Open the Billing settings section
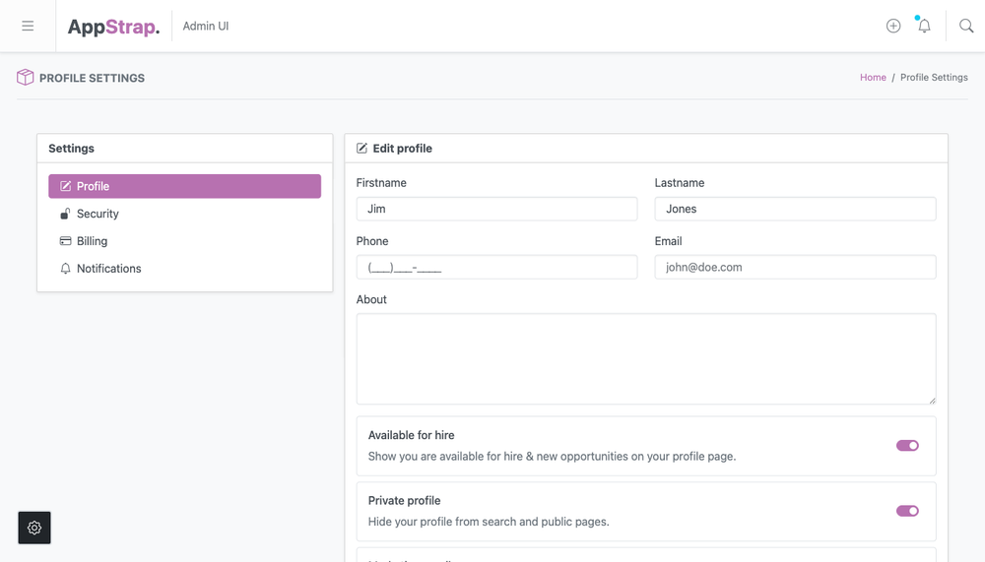 [185, 241]
